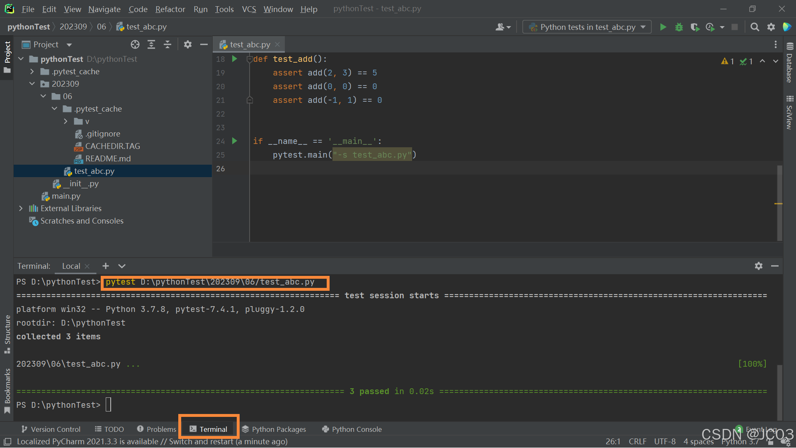Collapse all in Project panel
The image size is (796, 448).
pyautogui.click(x=167, y=44)
